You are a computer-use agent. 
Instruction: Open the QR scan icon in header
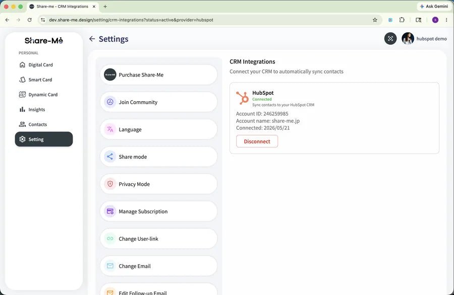pos(390,38)
